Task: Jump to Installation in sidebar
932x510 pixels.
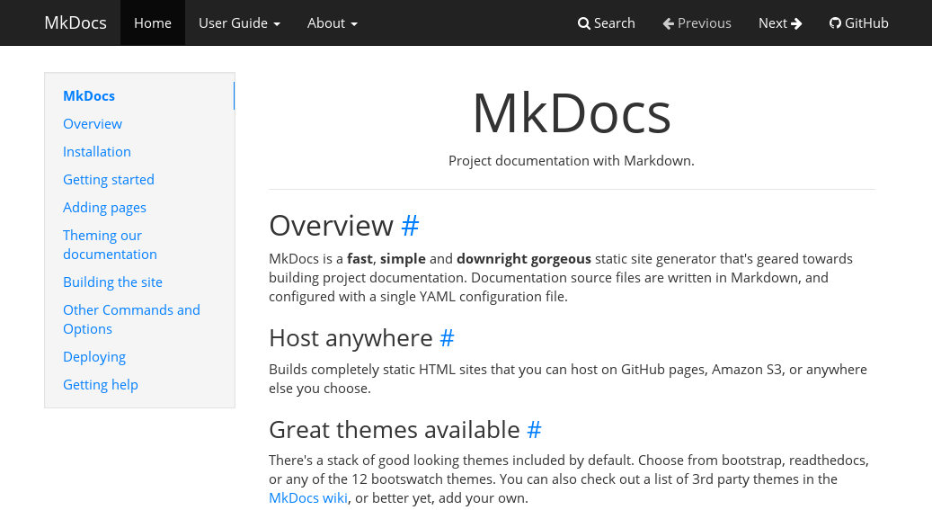Action: tap(97, 152)
